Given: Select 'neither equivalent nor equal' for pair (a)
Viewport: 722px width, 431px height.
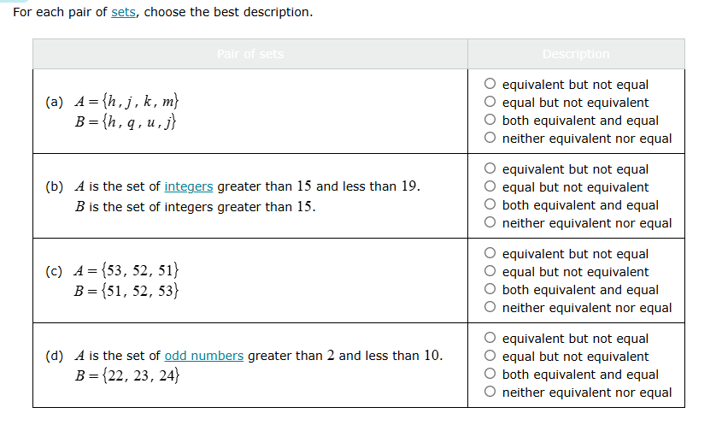Looking at the screenshot, I should pyautogui.click(x=490, y=139).
